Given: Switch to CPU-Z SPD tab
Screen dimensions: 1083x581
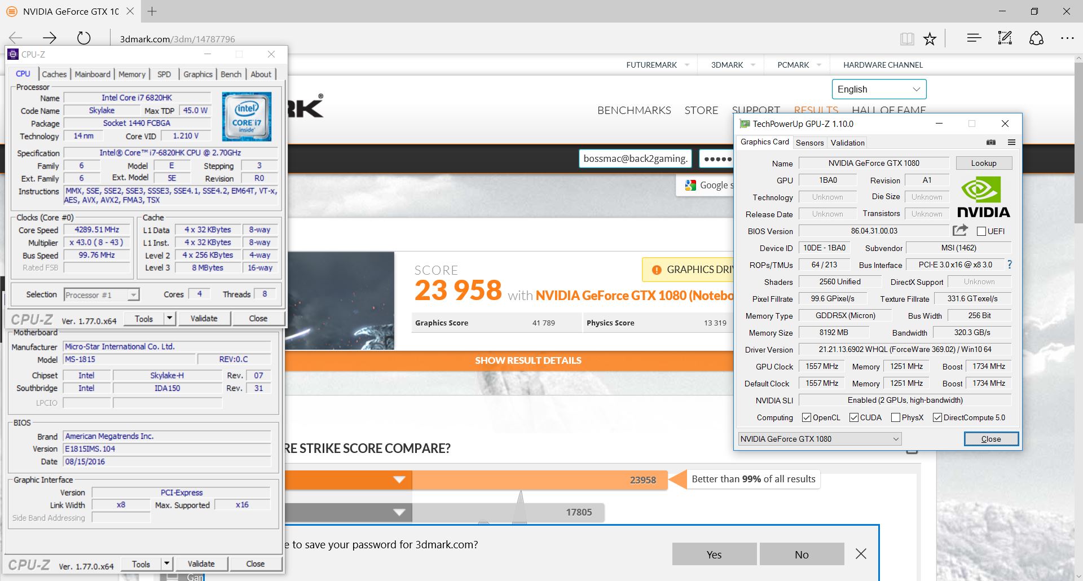Looking at the screenshot, I should pyautogui.click(x=164, y=74).
